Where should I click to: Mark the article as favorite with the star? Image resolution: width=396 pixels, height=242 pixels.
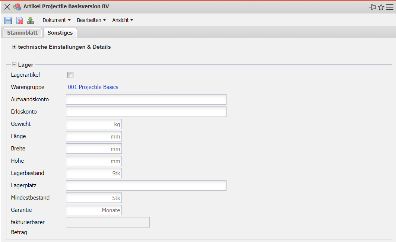[381, 7]
